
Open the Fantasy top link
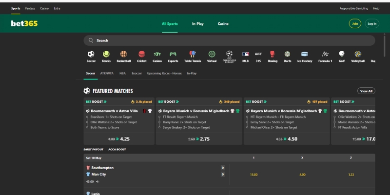(x=30, y=8)
